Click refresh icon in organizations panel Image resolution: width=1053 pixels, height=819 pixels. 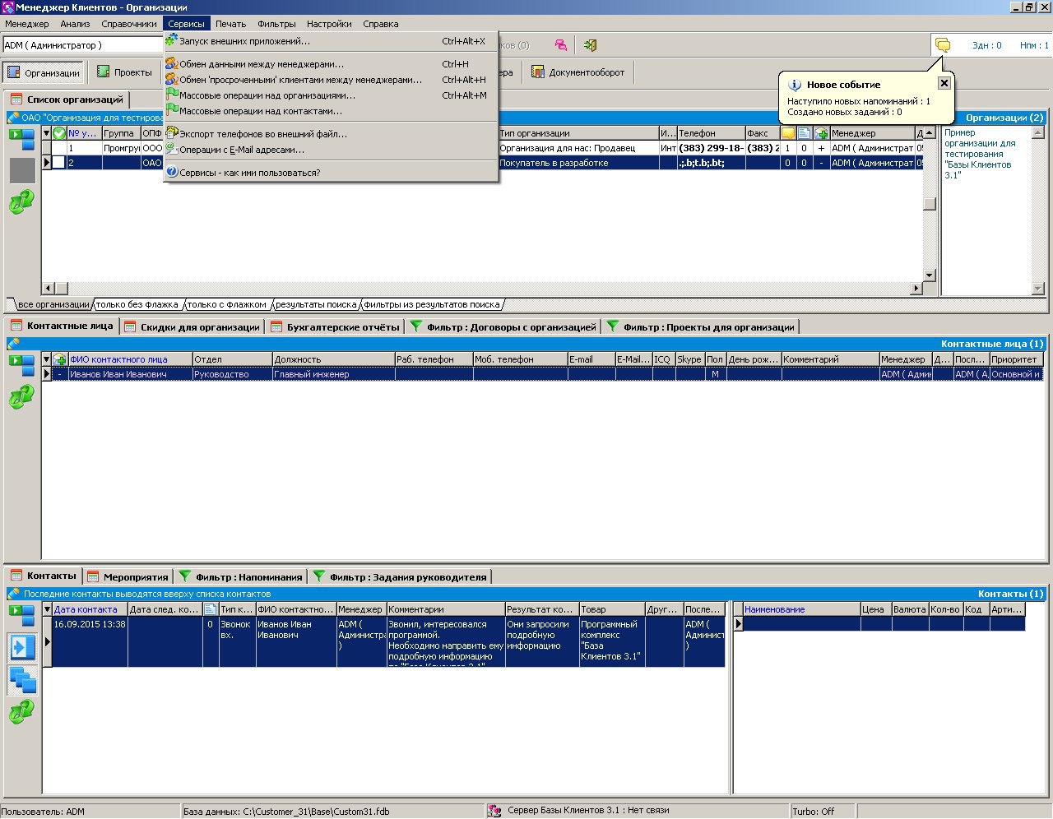point(21,202)
